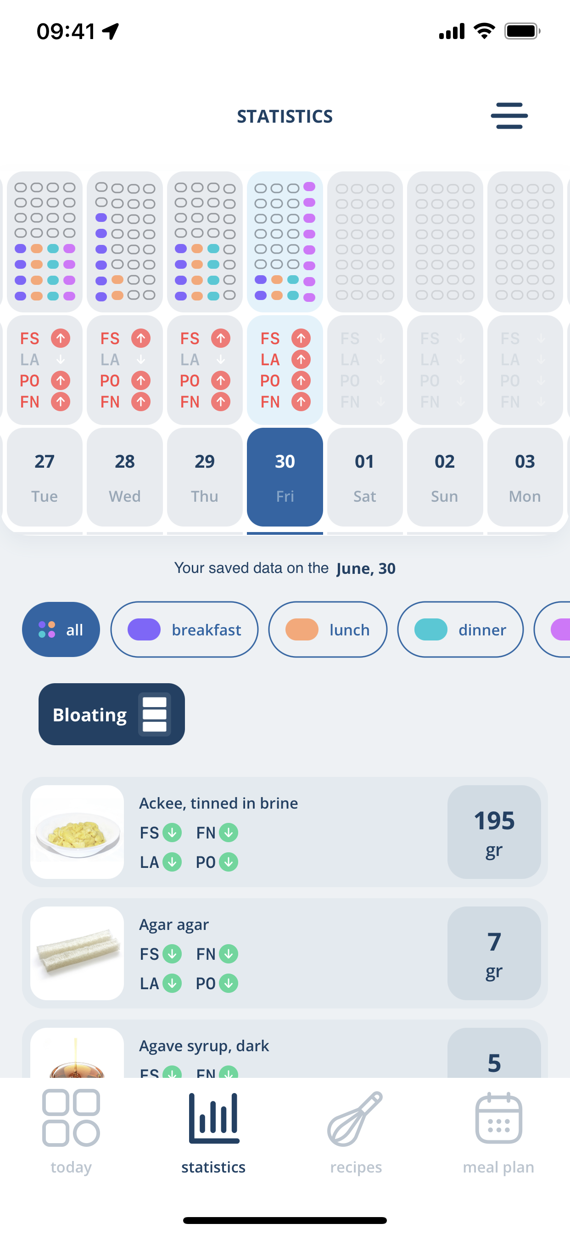The height and width of the screenshot is (1235, 570).
Task: Tap the dinner filter button
Action: pyautogui.click(x=460, y=629)
